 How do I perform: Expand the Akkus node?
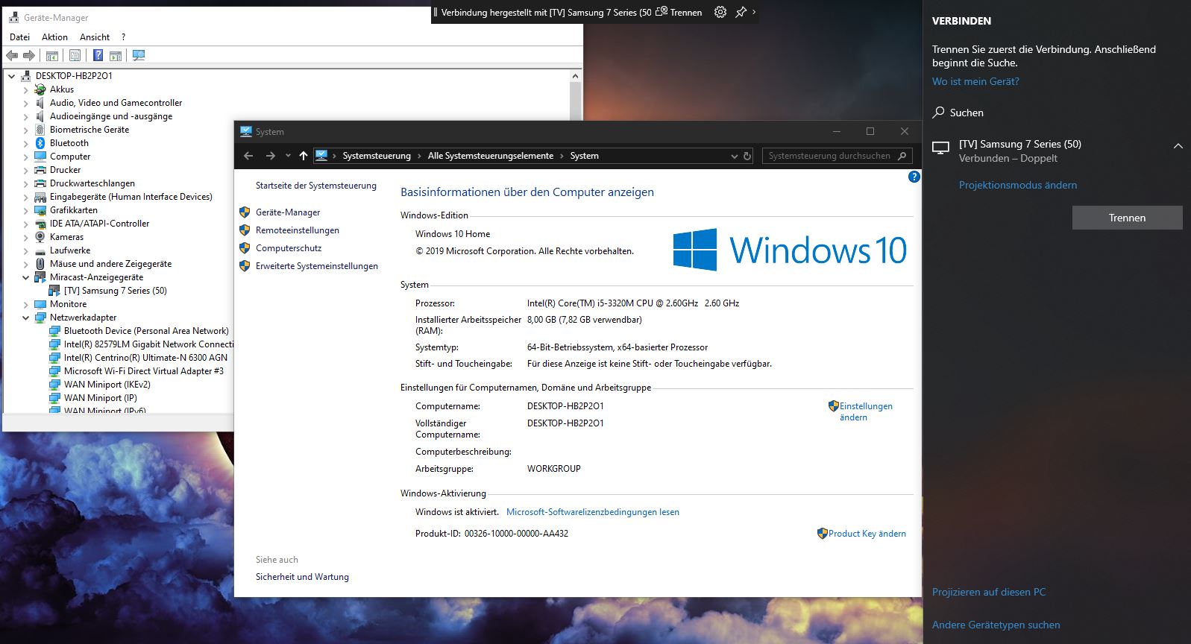26,89
